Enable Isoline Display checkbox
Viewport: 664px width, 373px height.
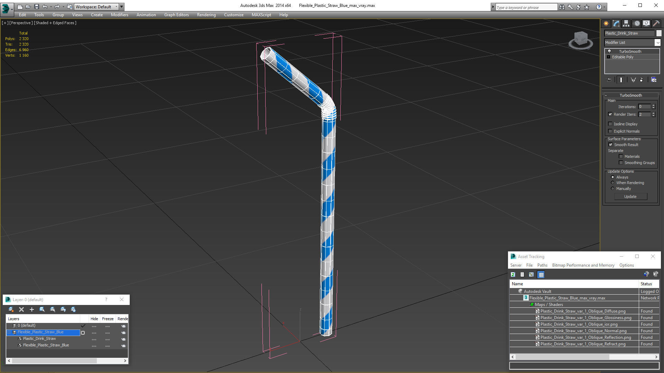coord(610,124)
